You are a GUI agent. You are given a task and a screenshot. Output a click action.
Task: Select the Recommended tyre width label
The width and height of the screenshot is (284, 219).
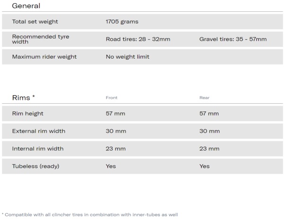tap(41, 39)
